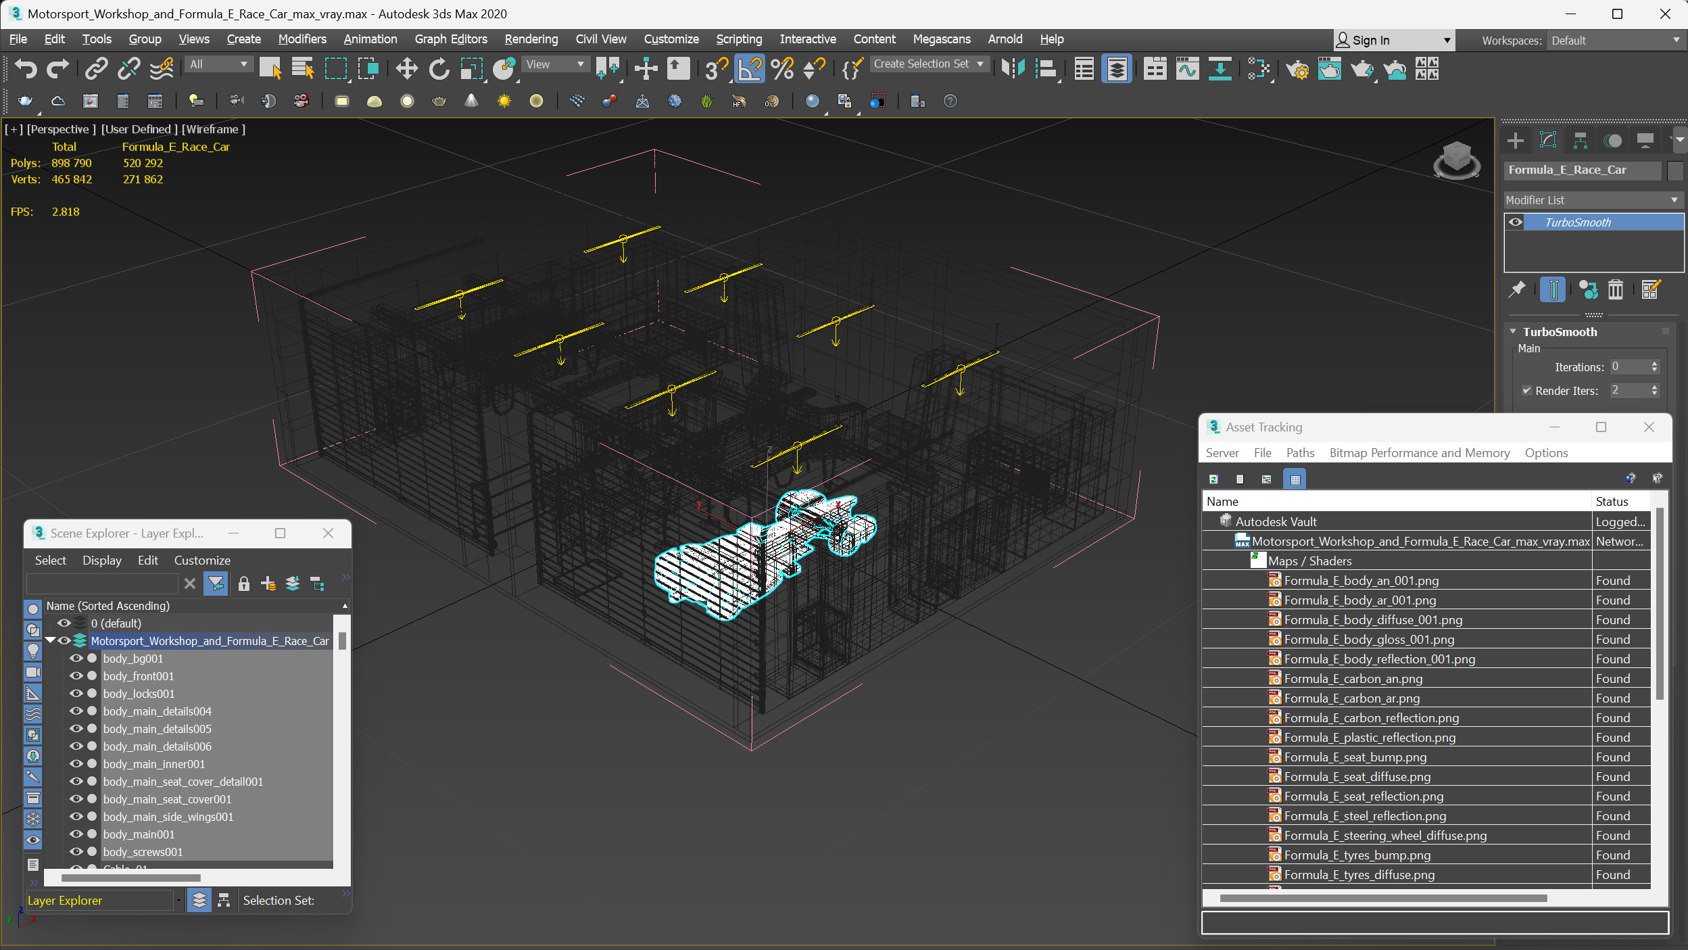Click the Asset Tracking horizontal scrollbar

point(1383,899)
